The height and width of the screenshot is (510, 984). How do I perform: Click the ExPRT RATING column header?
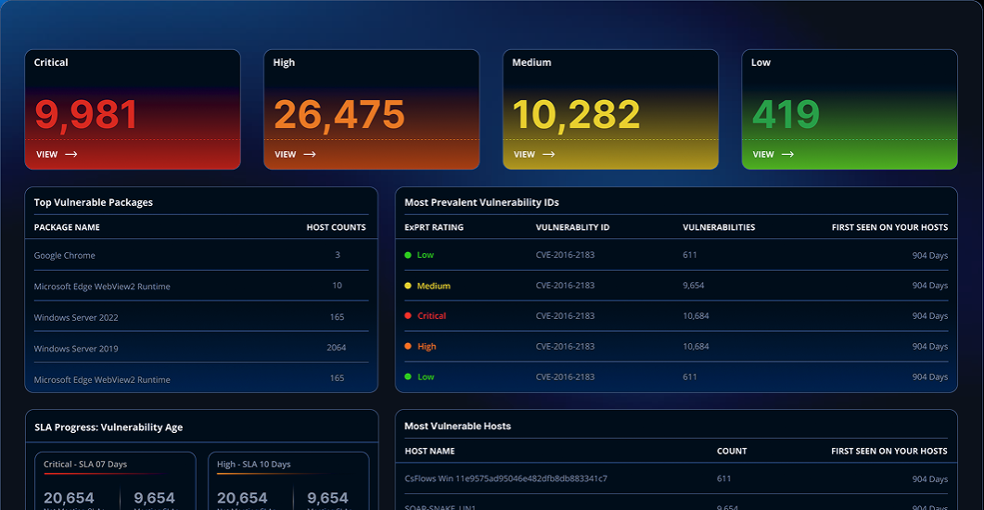(434, 227)
